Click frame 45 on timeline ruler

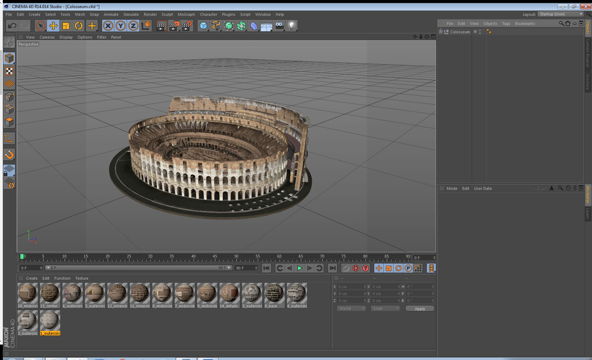[215, 257]
